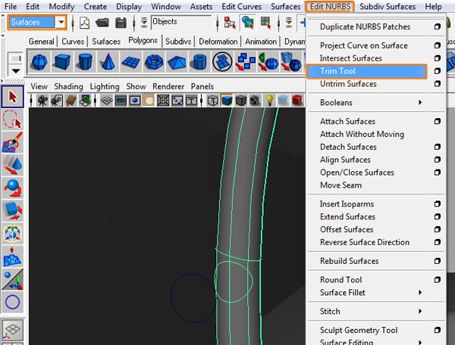Open the viewport Shading menu

(68, 86)
